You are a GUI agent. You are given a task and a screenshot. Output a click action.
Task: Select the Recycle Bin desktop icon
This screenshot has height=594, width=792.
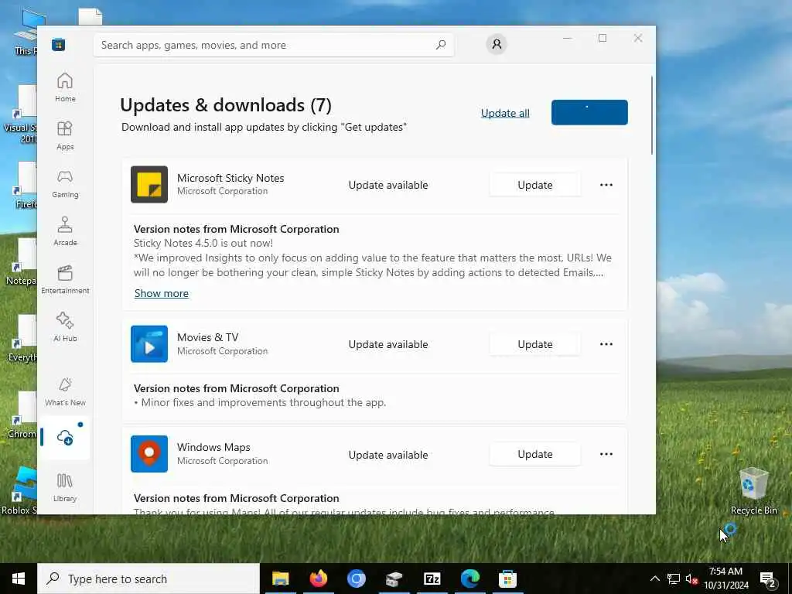coord(753,490)
